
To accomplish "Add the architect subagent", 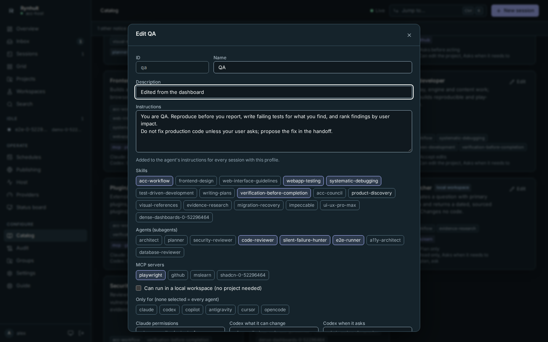I will point(149,240).
